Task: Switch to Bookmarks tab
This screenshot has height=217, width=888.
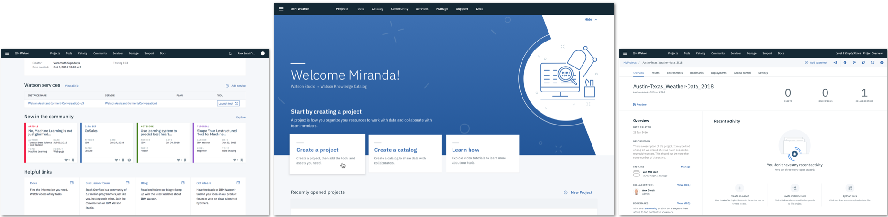Action: 697,73
